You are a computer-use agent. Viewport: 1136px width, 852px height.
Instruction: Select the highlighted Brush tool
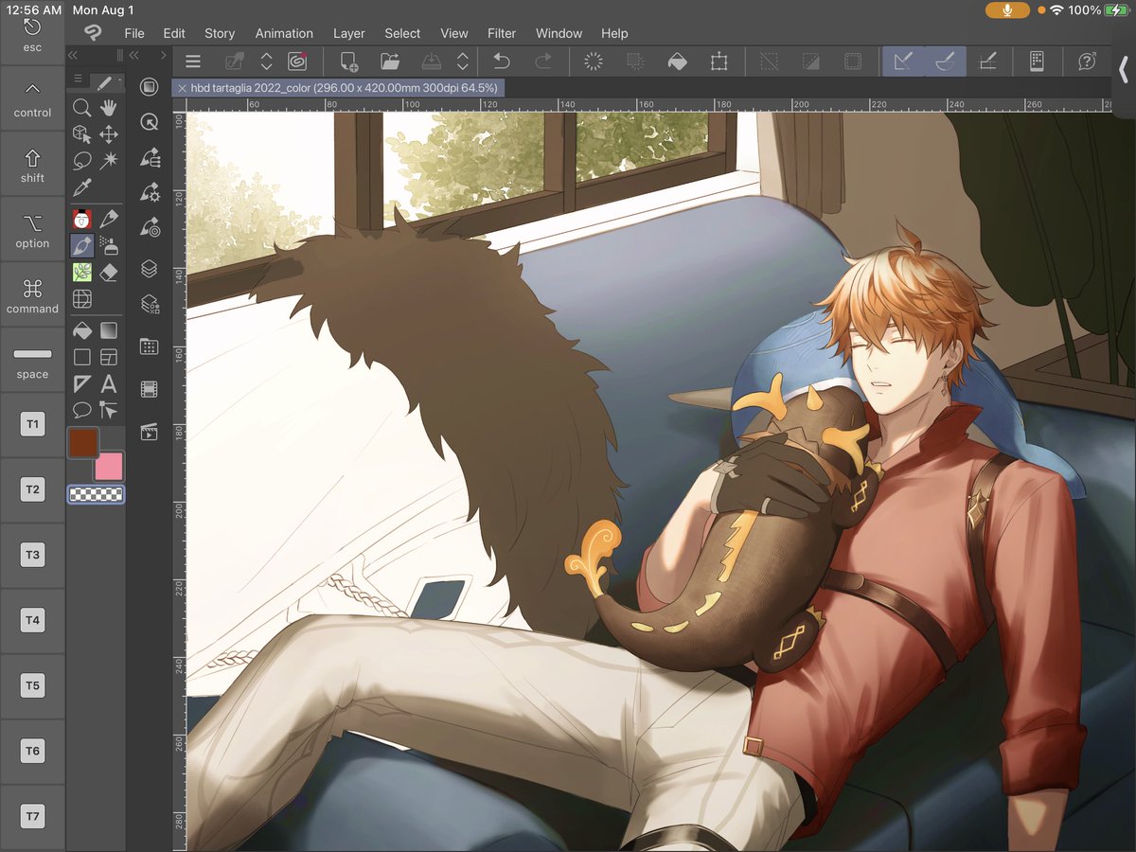tap(82, 246)
